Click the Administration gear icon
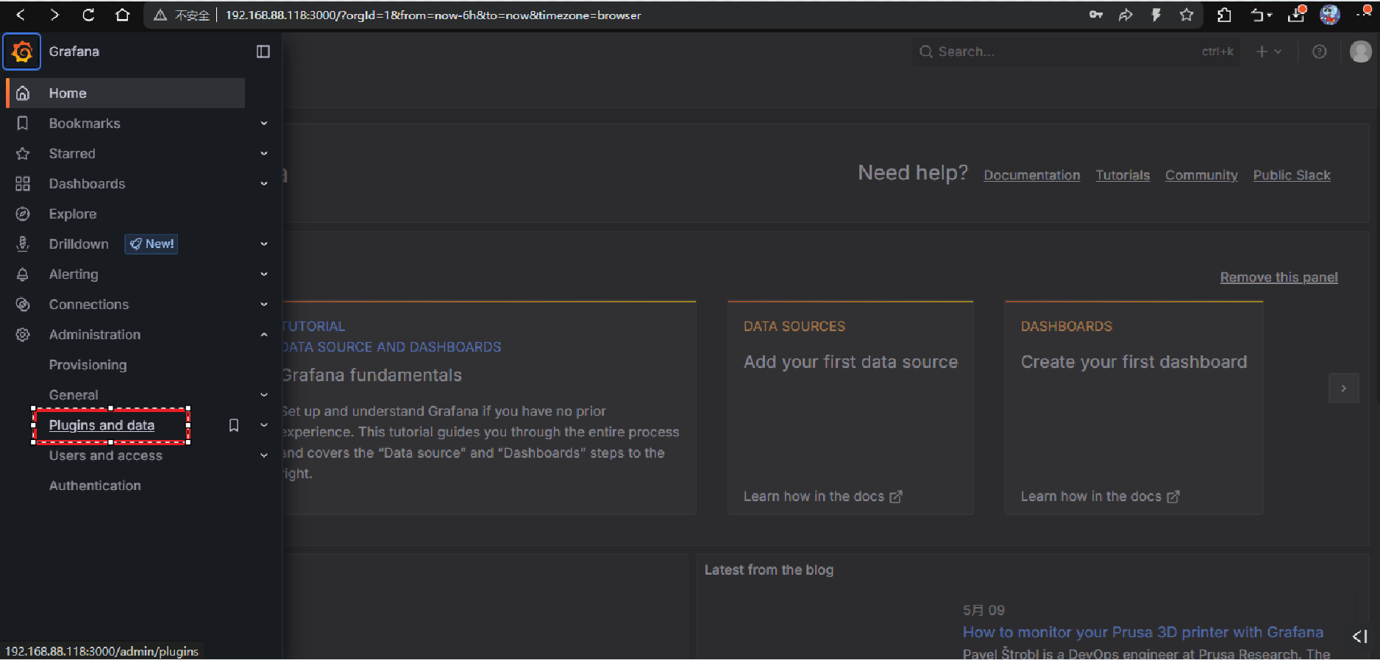1380x660 pixels. [x=23, y=335]
